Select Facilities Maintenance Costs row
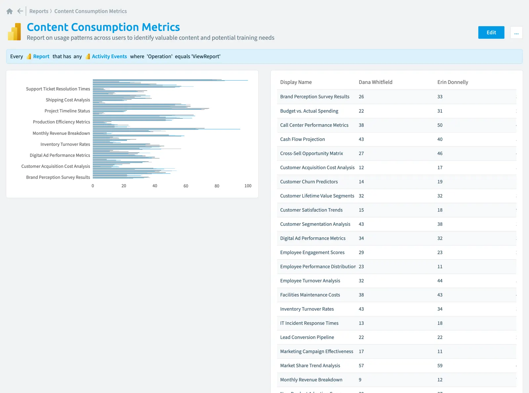529x393 pixels. click(396, 295)
